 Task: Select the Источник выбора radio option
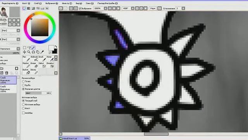23,105
